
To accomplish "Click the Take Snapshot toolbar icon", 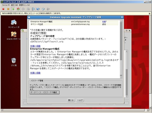I will coord(23,9).
